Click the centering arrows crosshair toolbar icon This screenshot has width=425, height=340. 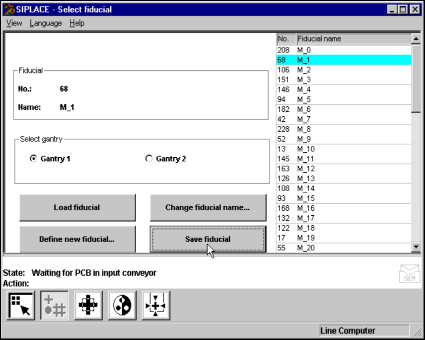click(x=156, y=306)
